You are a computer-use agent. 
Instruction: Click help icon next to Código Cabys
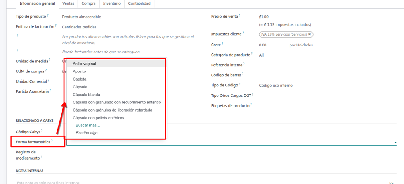pyautogui.click(x=42, y=131)
